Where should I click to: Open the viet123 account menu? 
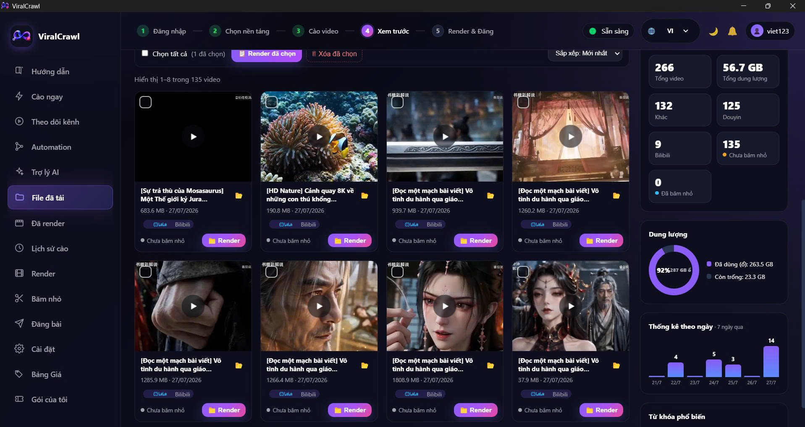pos(770,31)
